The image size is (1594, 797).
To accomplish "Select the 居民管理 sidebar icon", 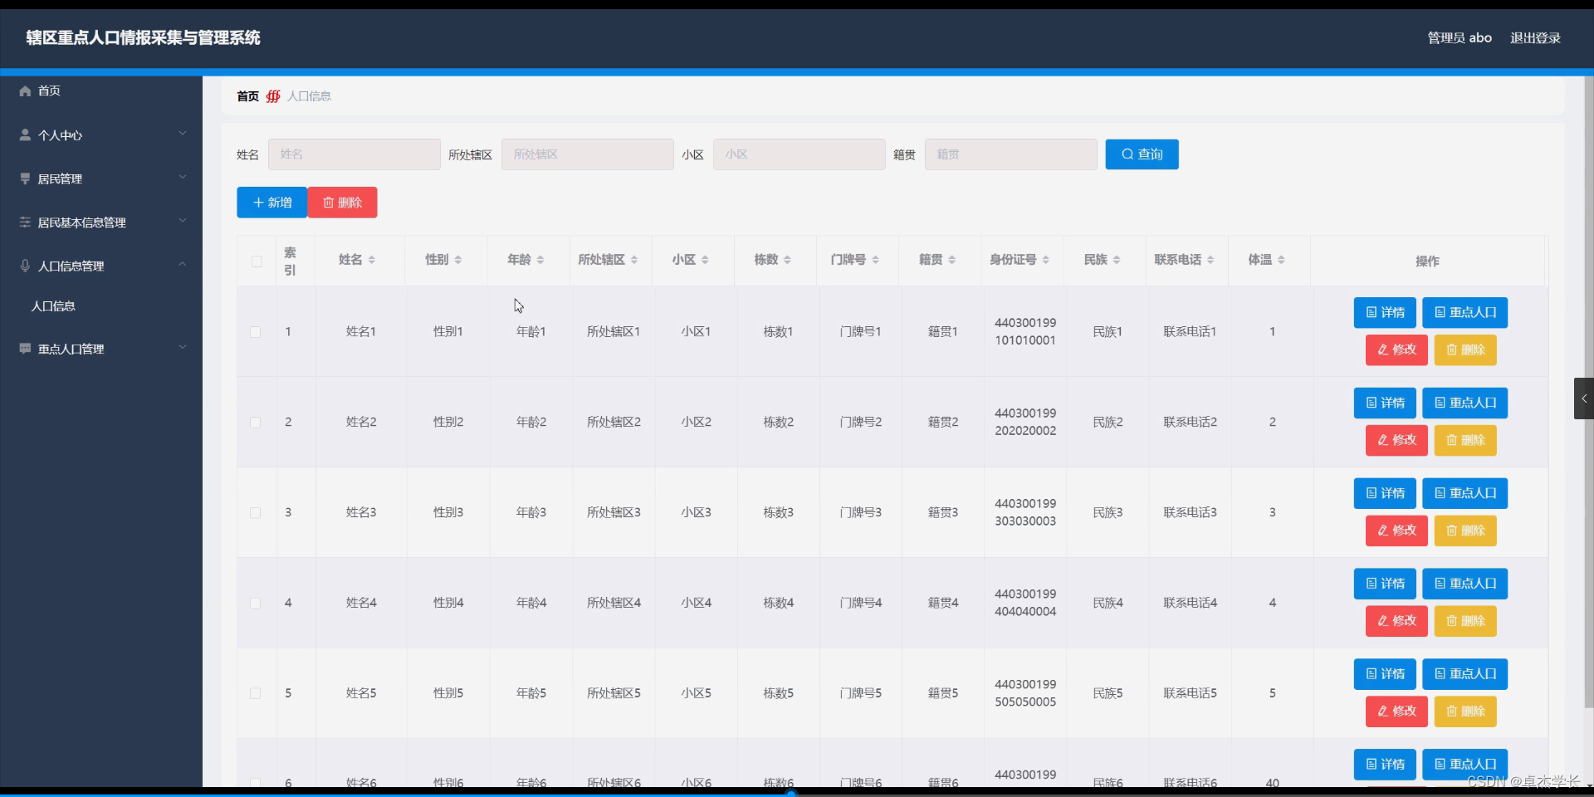I will point(24,178).
